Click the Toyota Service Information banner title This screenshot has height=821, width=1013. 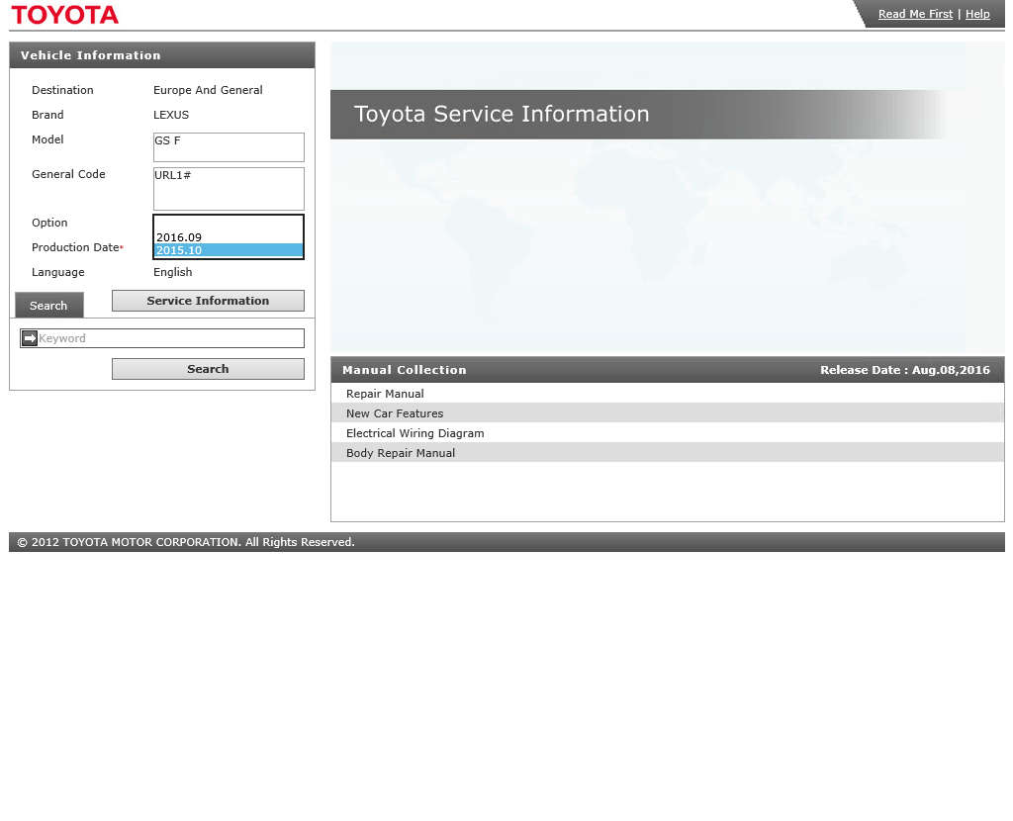(502, 114)
